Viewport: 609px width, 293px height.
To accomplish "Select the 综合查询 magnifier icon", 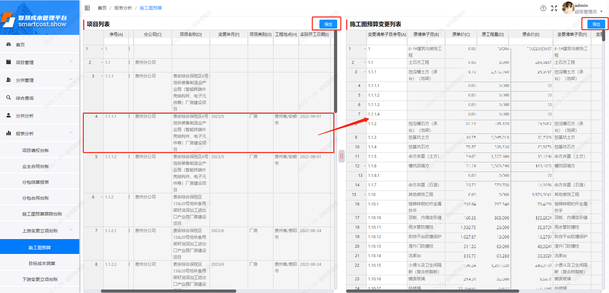I will pyautogui.click(x=9, y=98).
